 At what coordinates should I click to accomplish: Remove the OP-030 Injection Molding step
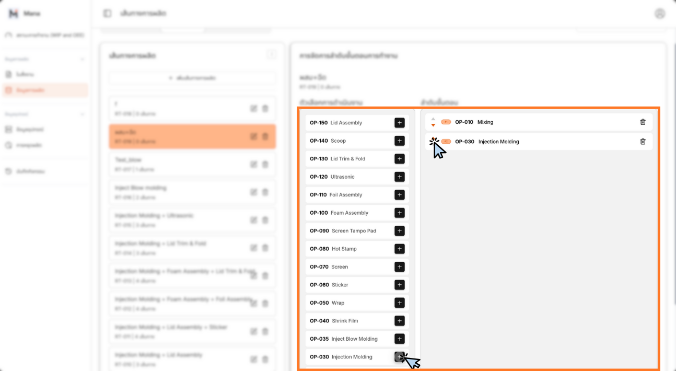pyautogui.click(x=643, y=142)
